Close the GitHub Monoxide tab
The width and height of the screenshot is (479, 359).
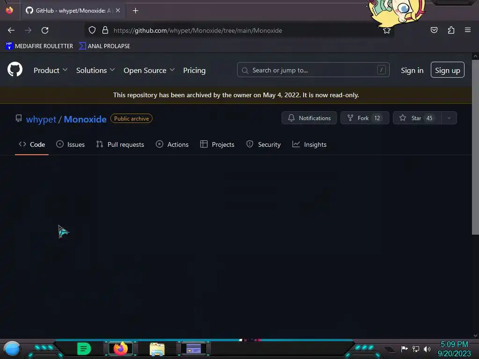118,10
